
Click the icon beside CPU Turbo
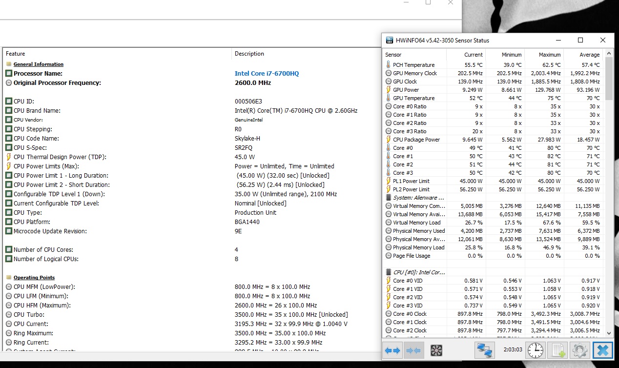(9, 315)
